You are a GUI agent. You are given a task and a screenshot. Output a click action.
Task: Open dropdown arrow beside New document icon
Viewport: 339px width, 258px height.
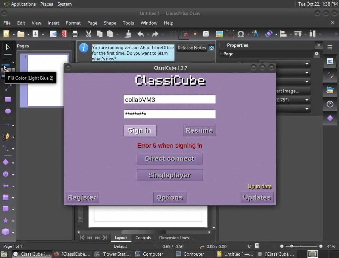(13, 34)
